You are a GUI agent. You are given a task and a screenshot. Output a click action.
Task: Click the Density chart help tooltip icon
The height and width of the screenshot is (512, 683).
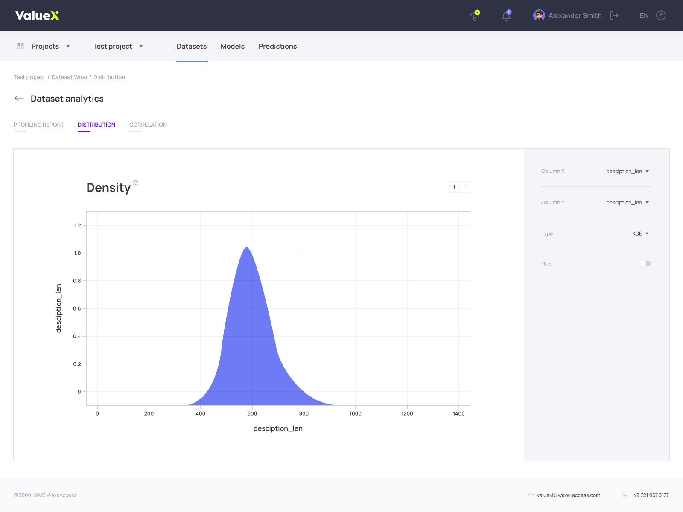click(135, 183)
